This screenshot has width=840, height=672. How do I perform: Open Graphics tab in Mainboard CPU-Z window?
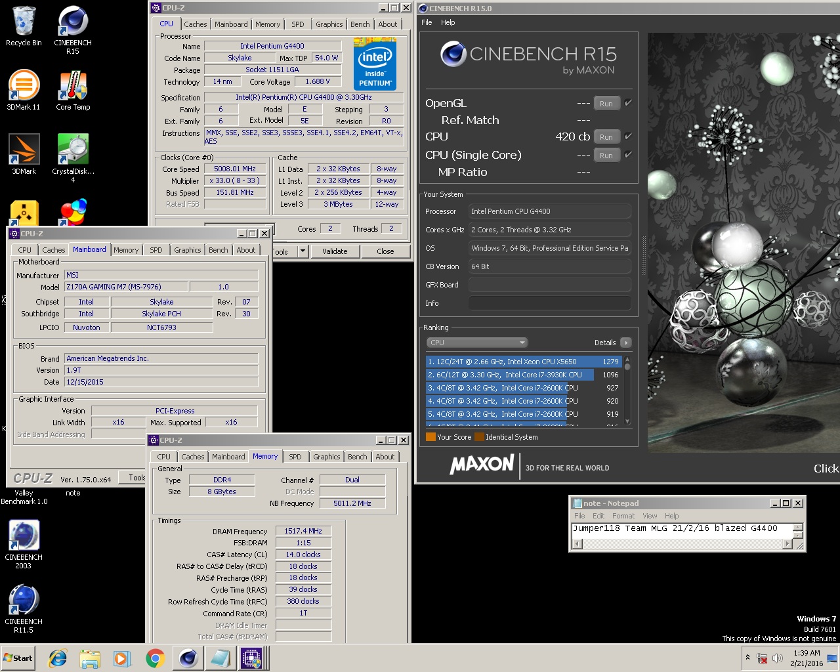(188, 250)
